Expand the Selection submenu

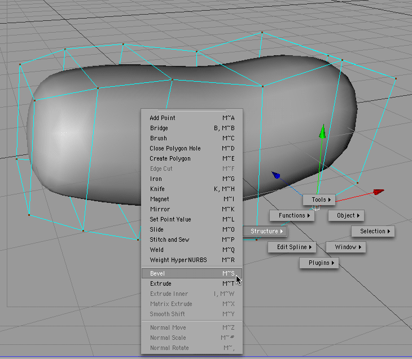pyautogui.click(x=376, y=231)
